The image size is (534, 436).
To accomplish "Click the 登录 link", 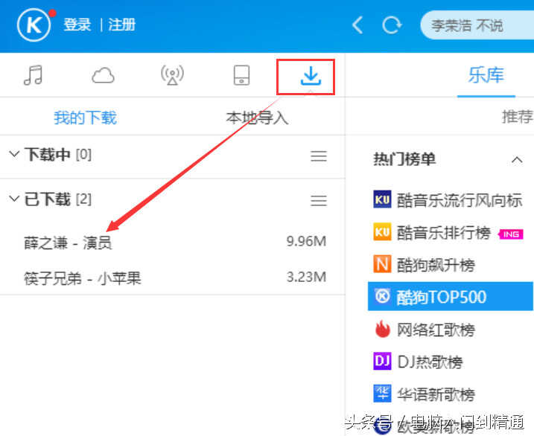I will point(77,25).
